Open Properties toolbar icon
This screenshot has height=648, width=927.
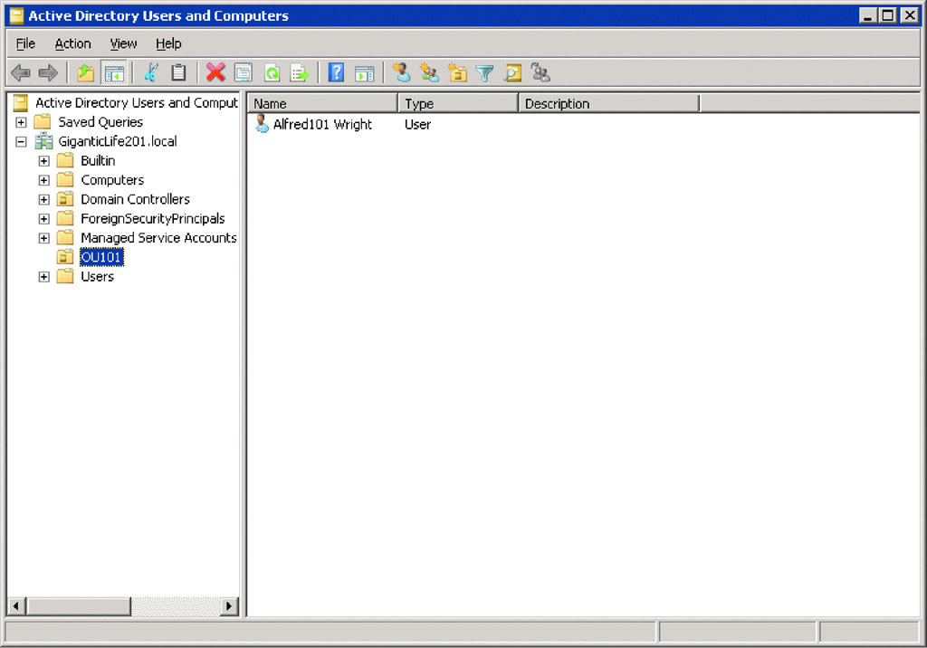[x=243, y=73]
